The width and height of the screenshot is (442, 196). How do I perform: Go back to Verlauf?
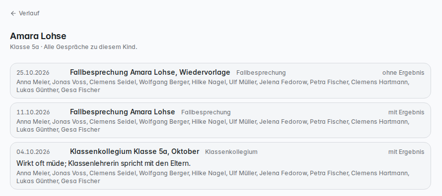[x=25, y=13]
